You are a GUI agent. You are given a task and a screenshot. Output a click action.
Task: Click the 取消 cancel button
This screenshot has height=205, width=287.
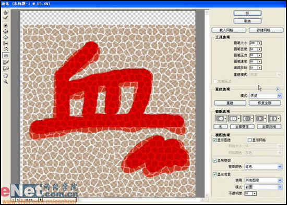247,21
